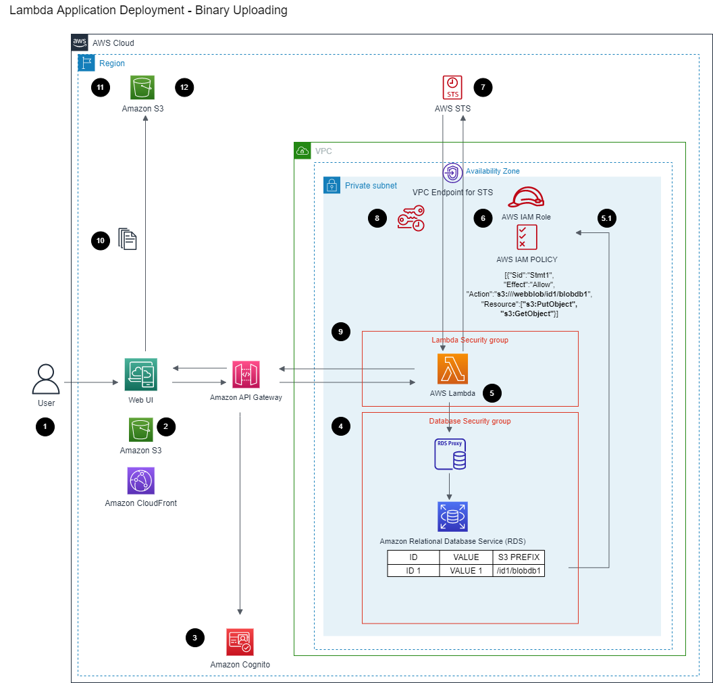This screenshot has width=713, height=683.
Task: Select the AWS IAM Role hard hat icon
Action: pos(526,197)
